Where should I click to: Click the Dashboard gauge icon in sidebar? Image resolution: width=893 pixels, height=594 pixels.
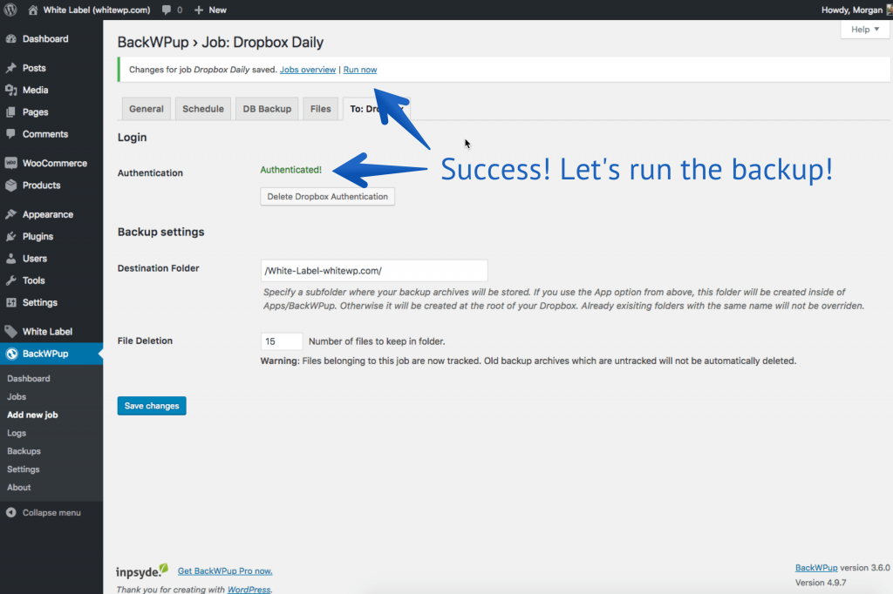[x=10, y=38]
